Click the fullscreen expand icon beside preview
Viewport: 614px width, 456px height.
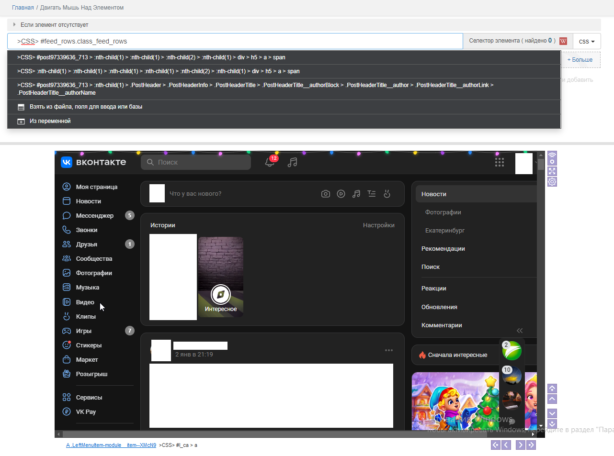pyautogui.click(x=552, y=171)
